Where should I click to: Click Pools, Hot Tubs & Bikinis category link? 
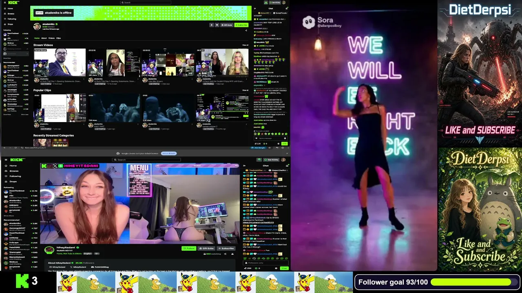tap(69, 254)
